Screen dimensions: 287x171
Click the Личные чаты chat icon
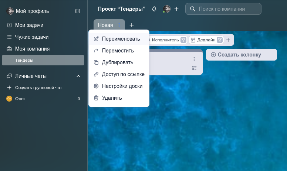pos(9,76)
